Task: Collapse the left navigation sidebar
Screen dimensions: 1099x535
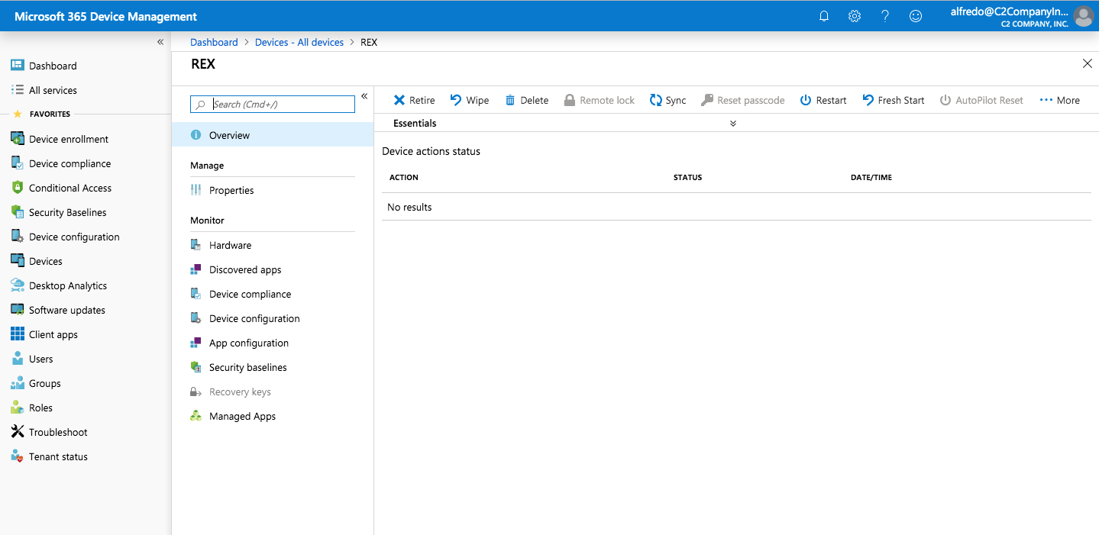Action: 160,42
